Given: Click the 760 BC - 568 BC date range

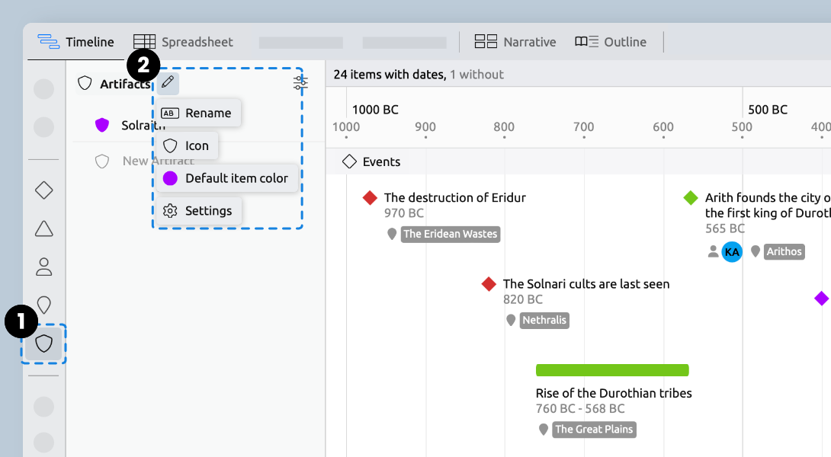Looking at the screenshot, I should coord(580,409).
